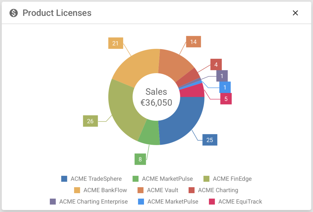Click the ACME Vault legend color square
Screen dimensions: 313x212
click(140, 190)
